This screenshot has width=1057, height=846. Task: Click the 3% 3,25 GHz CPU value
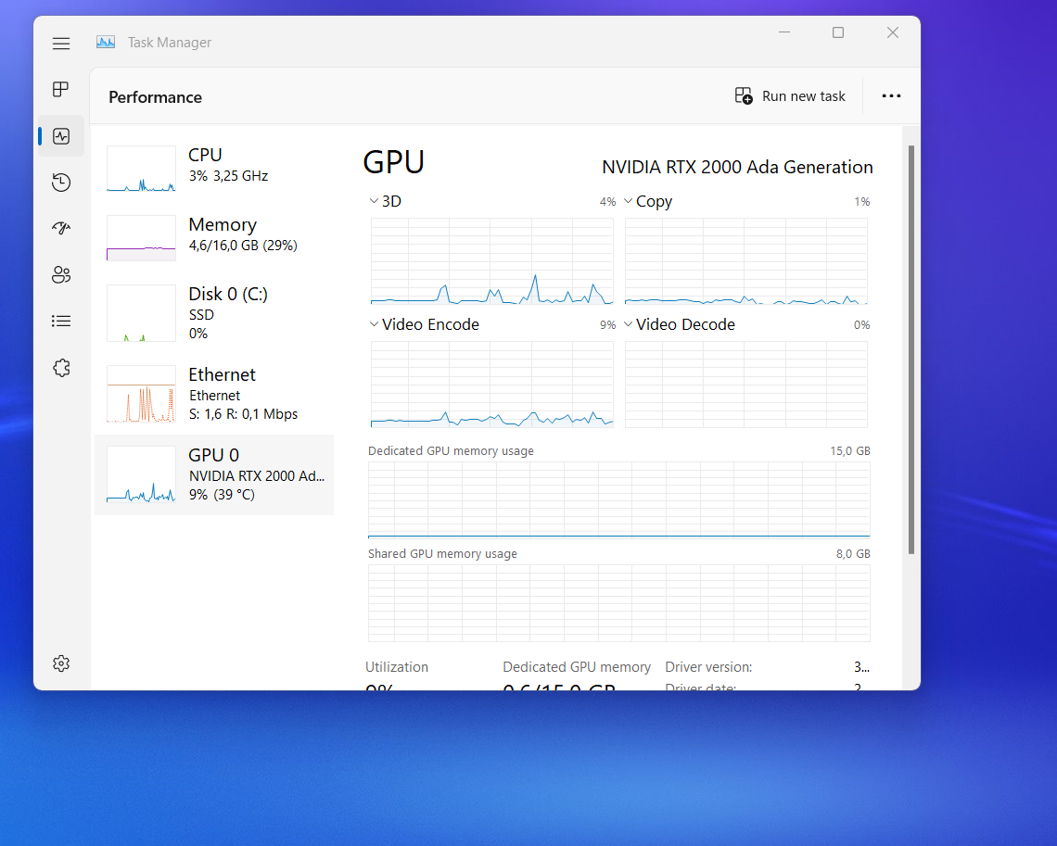click(x=228, y=176)
